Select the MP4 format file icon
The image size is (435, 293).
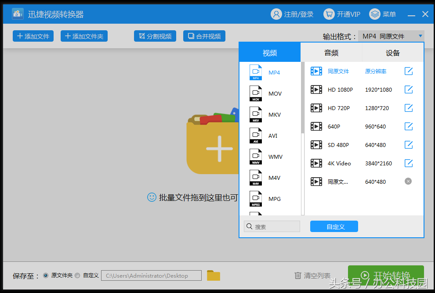(x=255, y=72)
